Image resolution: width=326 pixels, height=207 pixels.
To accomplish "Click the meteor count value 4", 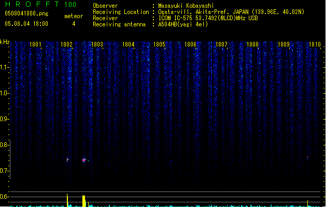I will coord(74,24).
